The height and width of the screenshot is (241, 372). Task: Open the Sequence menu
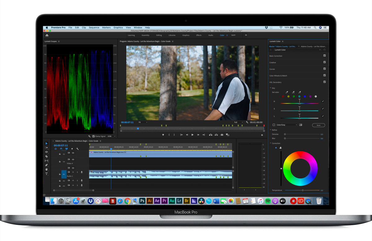click(x=94, y=28)
